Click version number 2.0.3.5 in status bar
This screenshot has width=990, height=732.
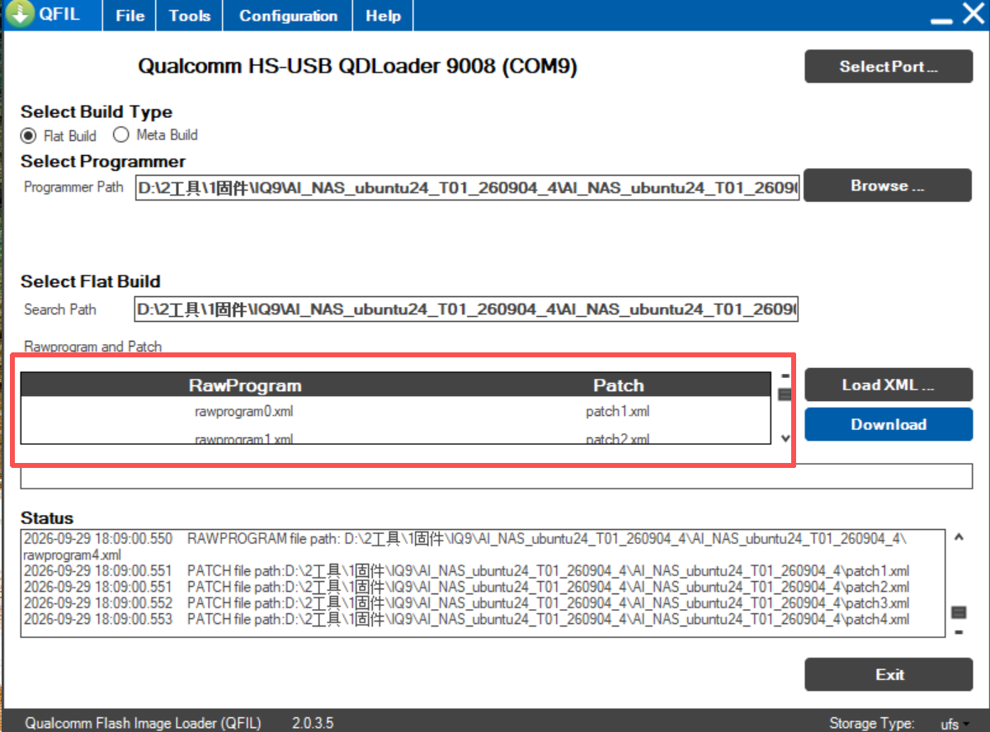click(x=313, y=723)
